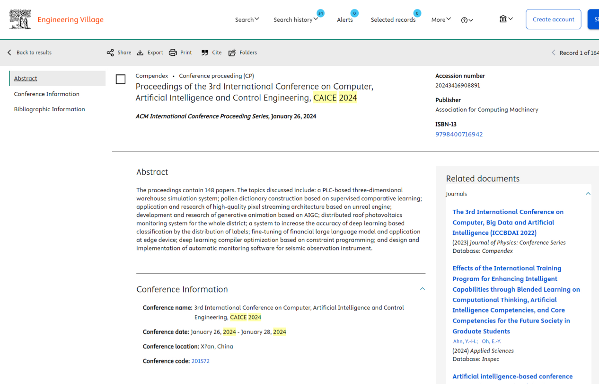Click the Share label
The height and width of the screenshot is (384, 599).
124,53
